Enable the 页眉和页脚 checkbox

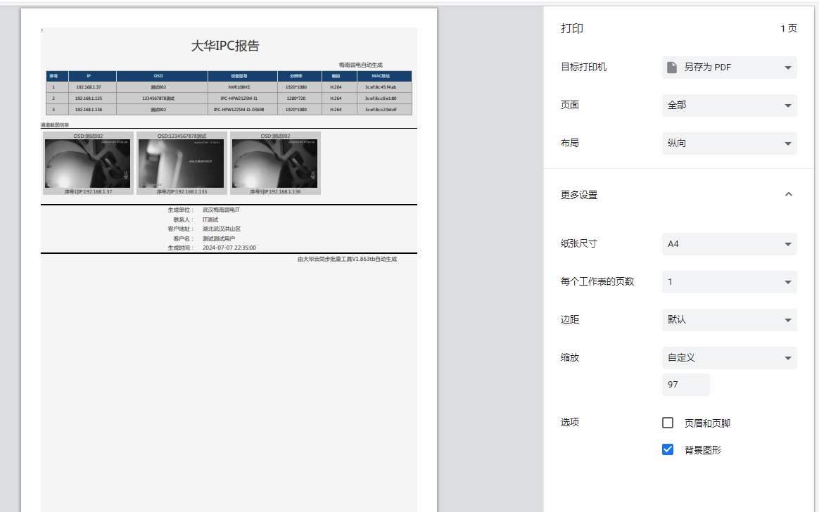[x=668, y=423]
